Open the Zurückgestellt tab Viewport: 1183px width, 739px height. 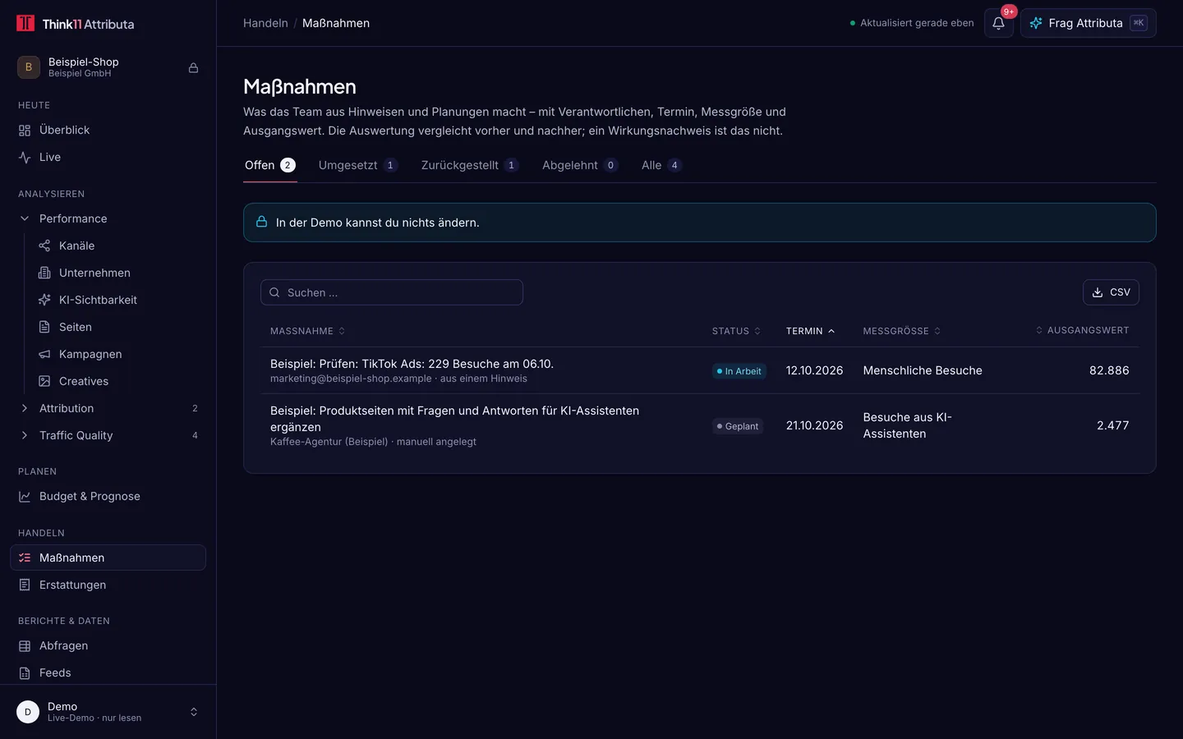click(470, 165)
